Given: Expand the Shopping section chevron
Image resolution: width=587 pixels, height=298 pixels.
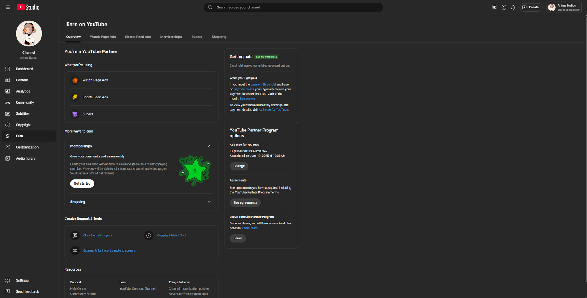Looking at the screenshot, I should (210, 202).
